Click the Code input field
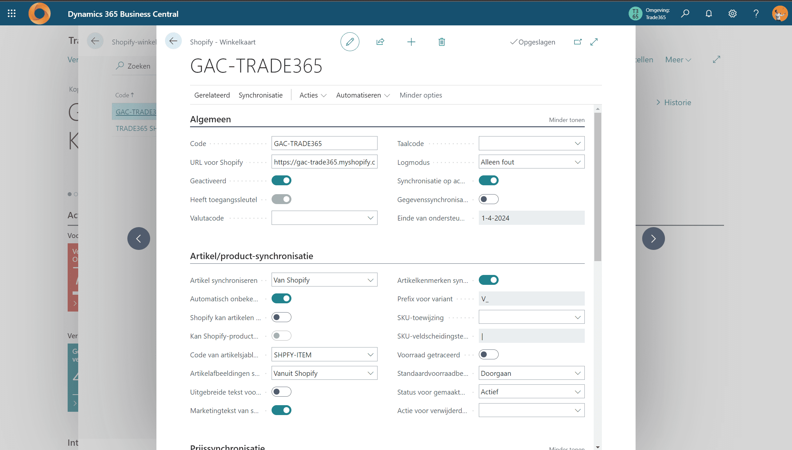The image size is (792, 450). (324, 143)
